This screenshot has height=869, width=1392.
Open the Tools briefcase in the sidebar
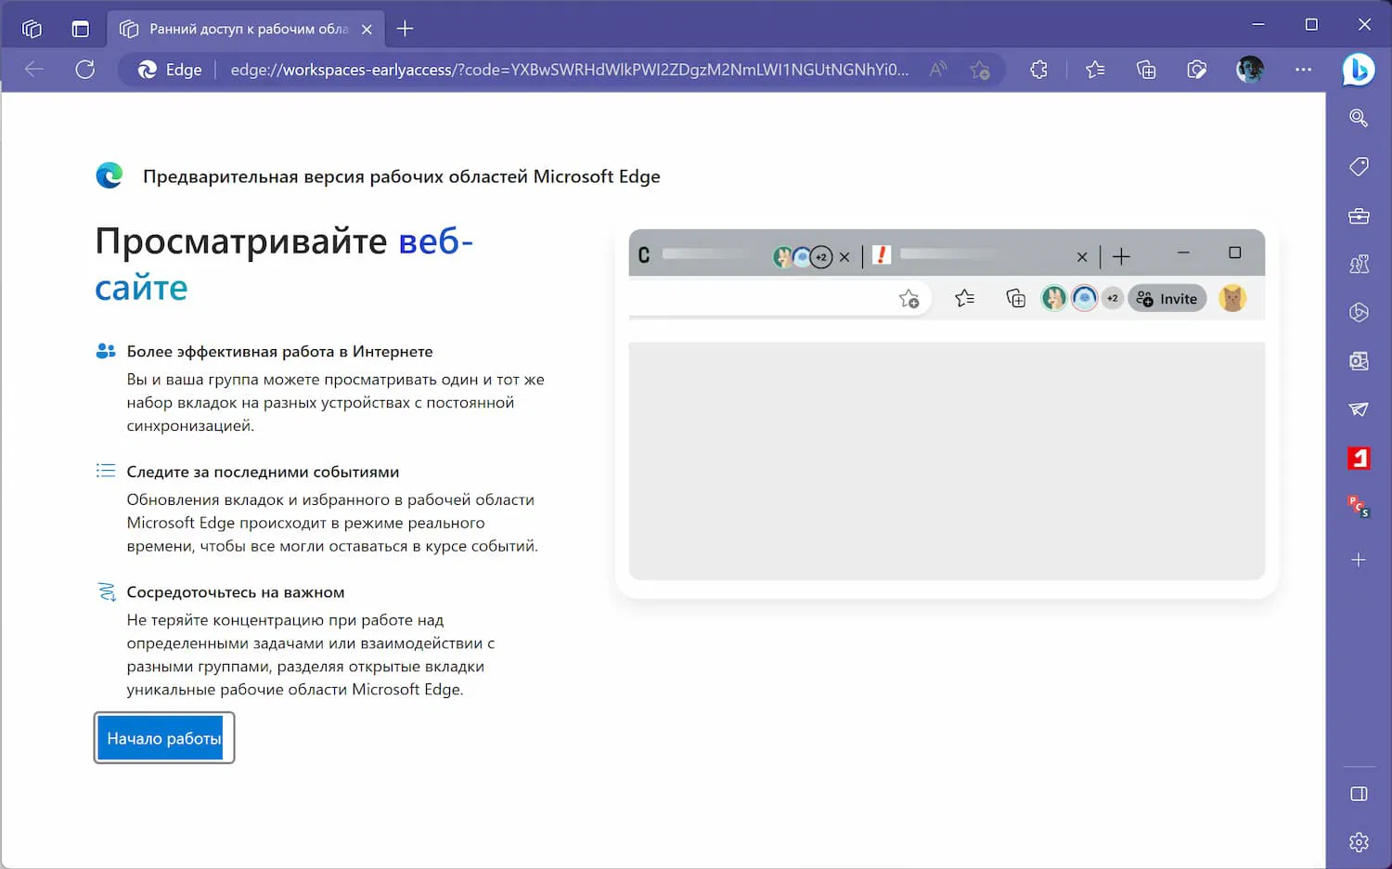coord(1359,216)
